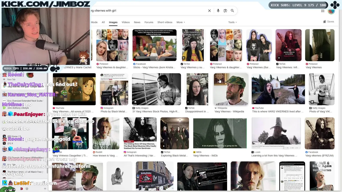Click the magnifying glass search icon
Screen dimensions: 342x192
coord(232,11)
